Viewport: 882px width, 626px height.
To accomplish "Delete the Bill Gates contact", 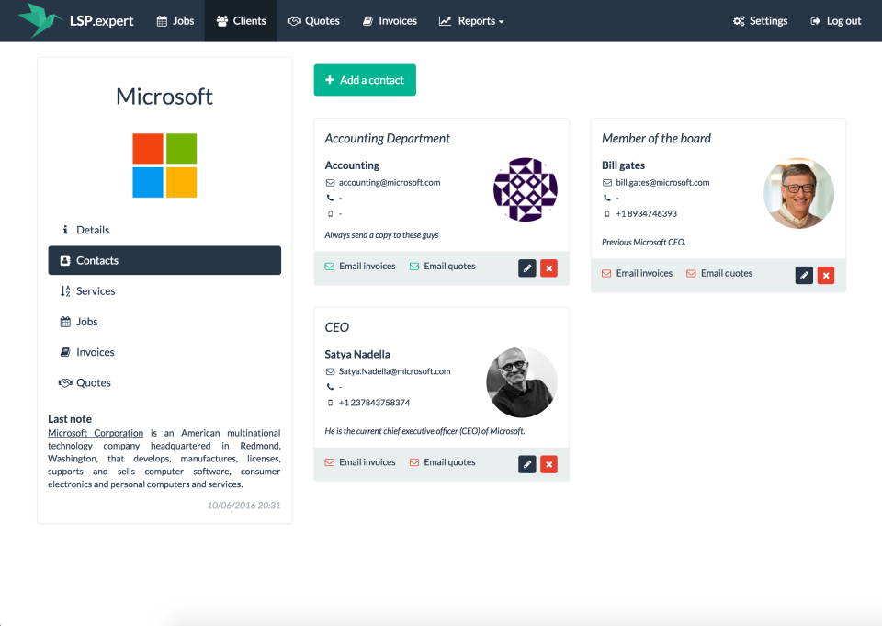I will pos(826,275).
